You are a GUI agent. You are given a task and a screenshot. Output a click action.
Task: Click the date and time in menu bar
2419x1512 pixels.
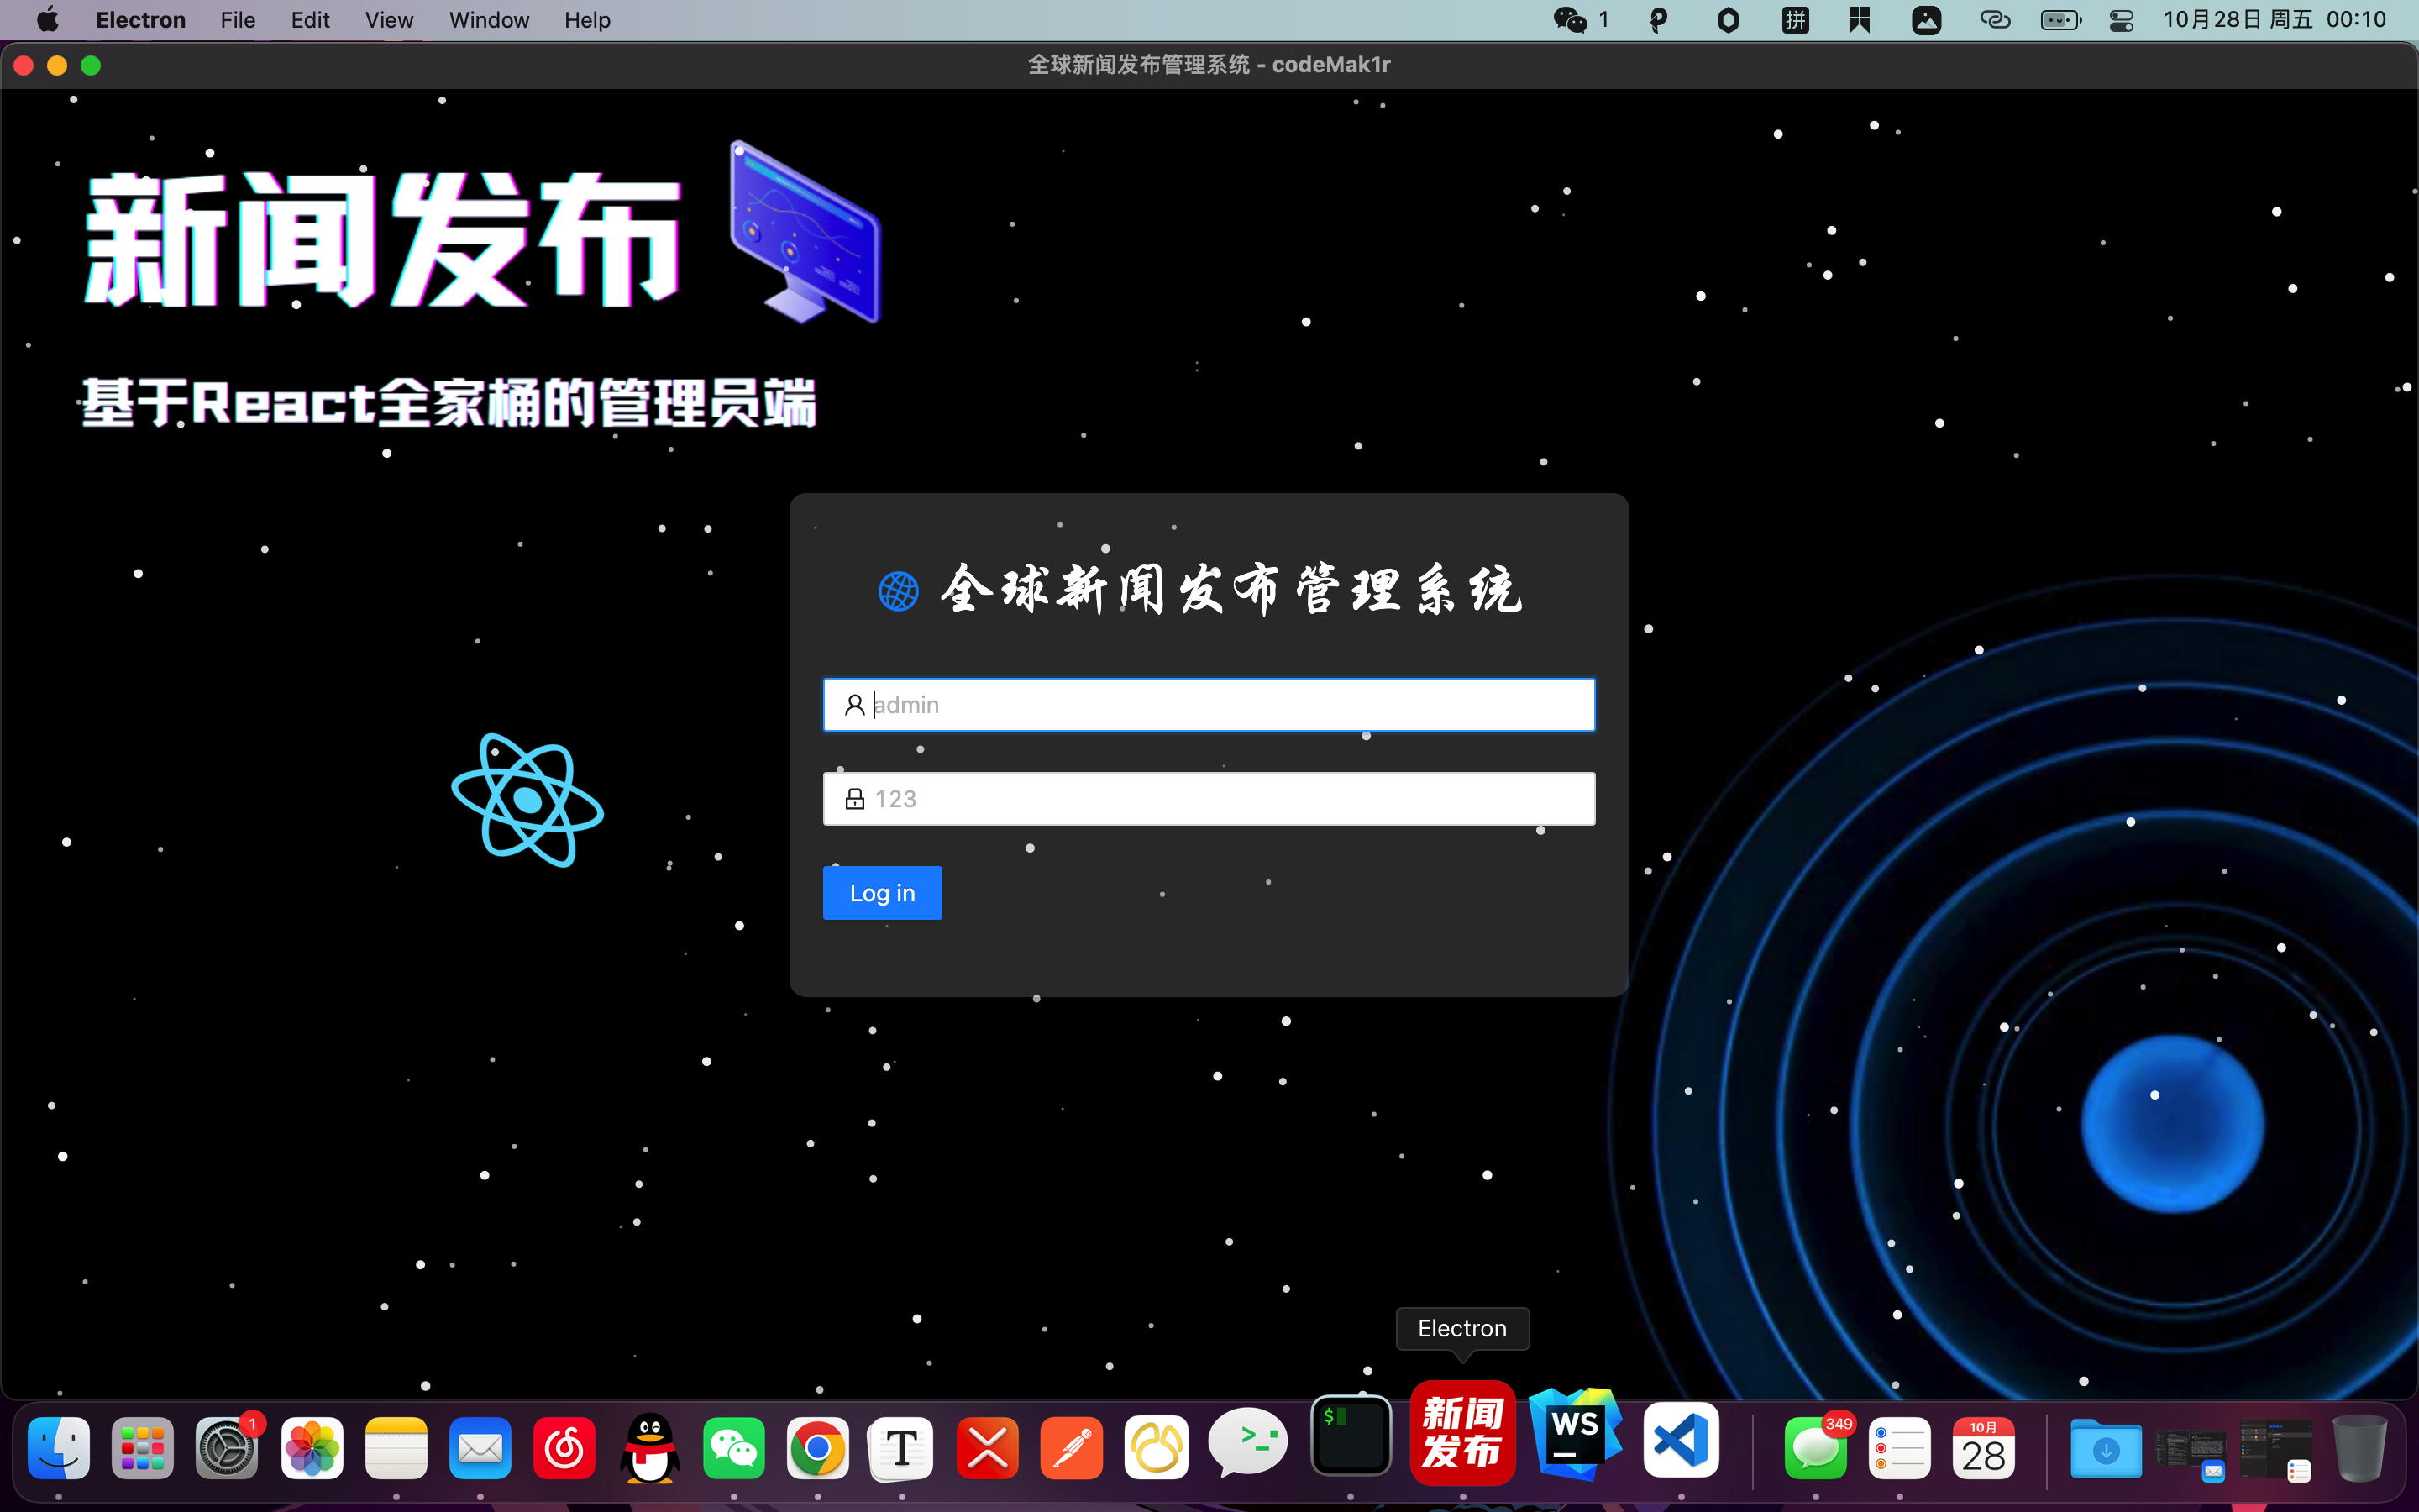point(2274,20)
